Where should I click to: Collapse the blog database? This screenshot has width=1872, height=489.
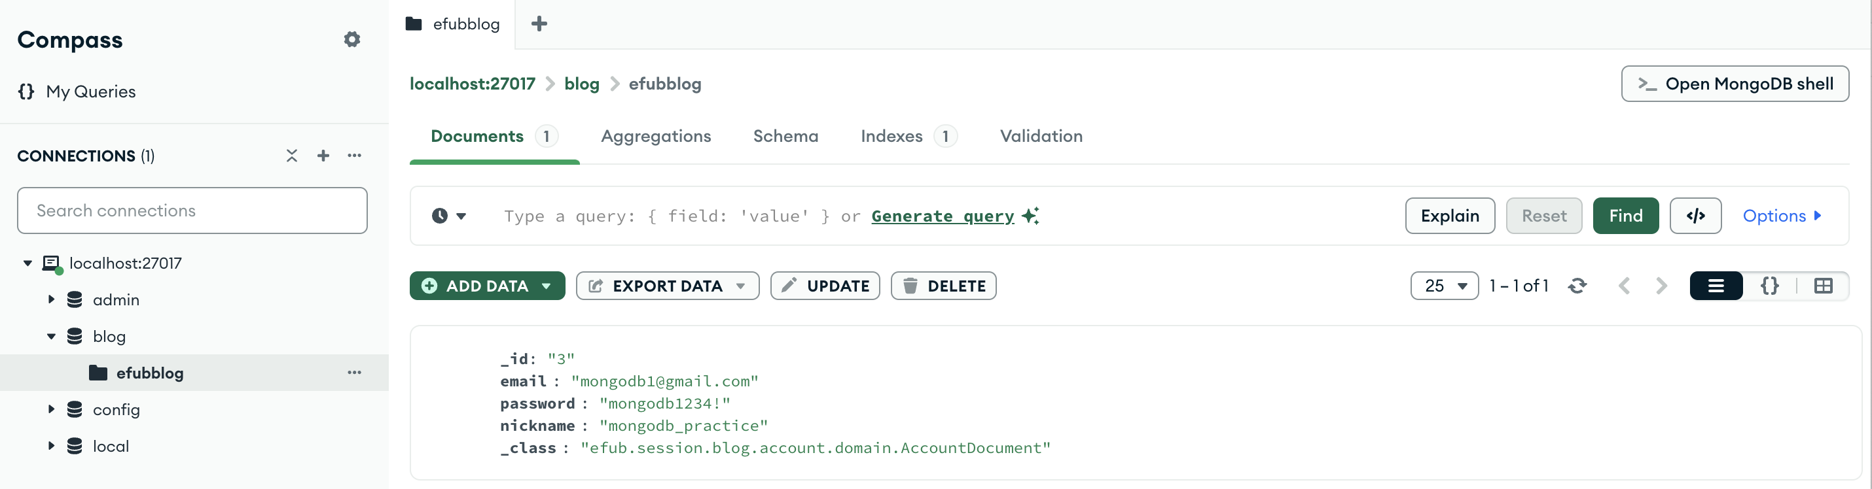pyautogui.click(x=51, y=336)
